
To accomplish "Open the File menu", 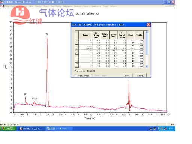I will (x=6, y=6).
